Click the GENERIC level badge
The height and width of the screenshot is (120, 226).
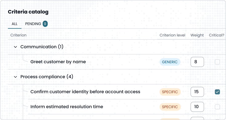pos(170,62)
